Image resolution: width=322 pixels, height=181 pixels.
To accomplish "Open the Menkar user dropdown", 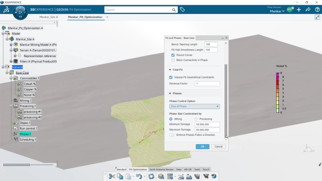I will (x=277, y=11).
